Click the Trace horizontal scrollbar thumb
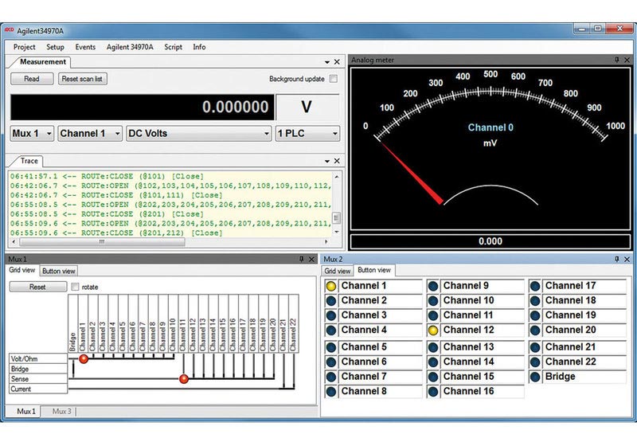Image resolution: width=637 pixels, height=446 pixels. (103, 241)
